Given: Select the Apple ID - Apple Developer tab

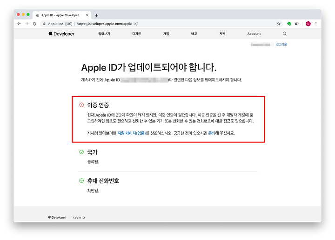Looking at the screenshot, I should point(62,15).
